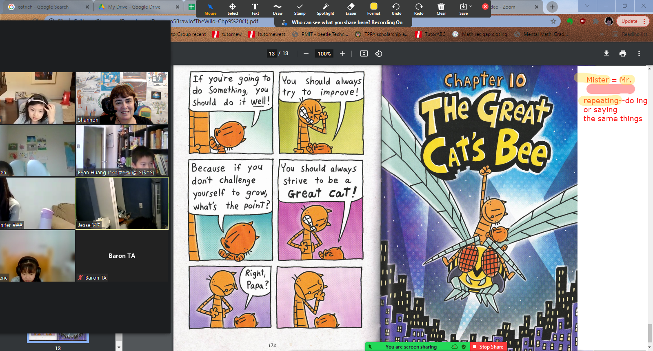653x351 pixels.
Task: Click the Stop Share button
Action: (488, 347)
